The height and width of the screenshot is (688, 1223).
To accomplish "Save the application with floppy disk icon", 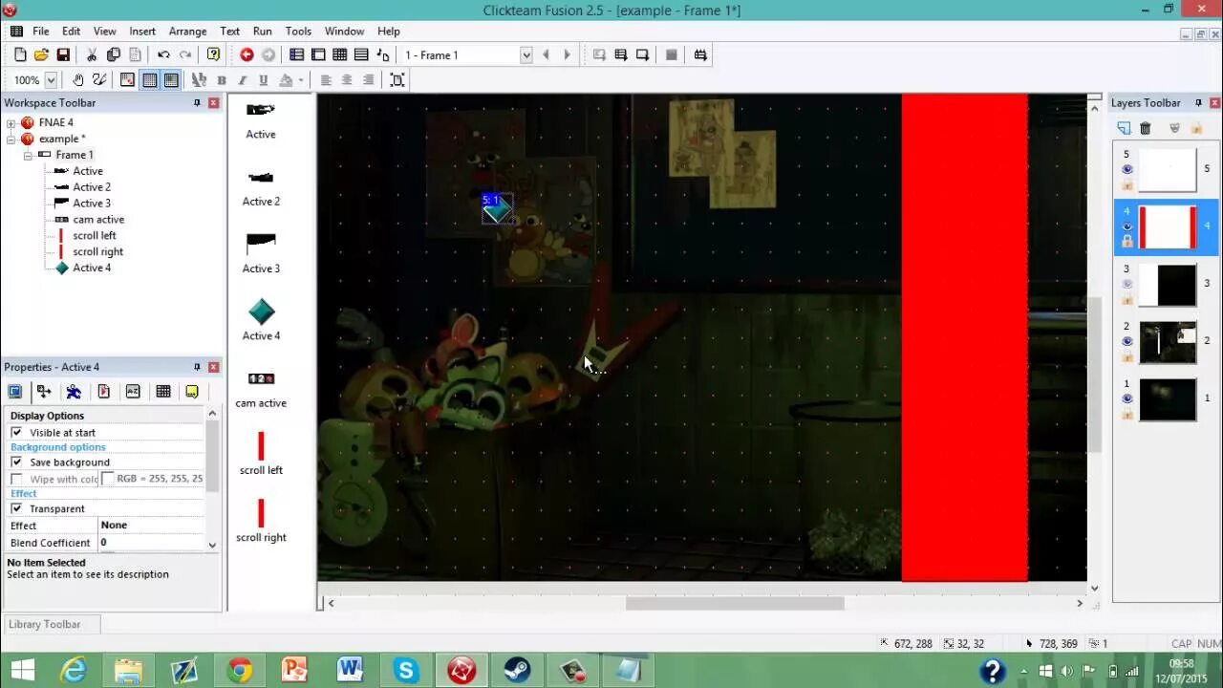I will pos(63,55).
